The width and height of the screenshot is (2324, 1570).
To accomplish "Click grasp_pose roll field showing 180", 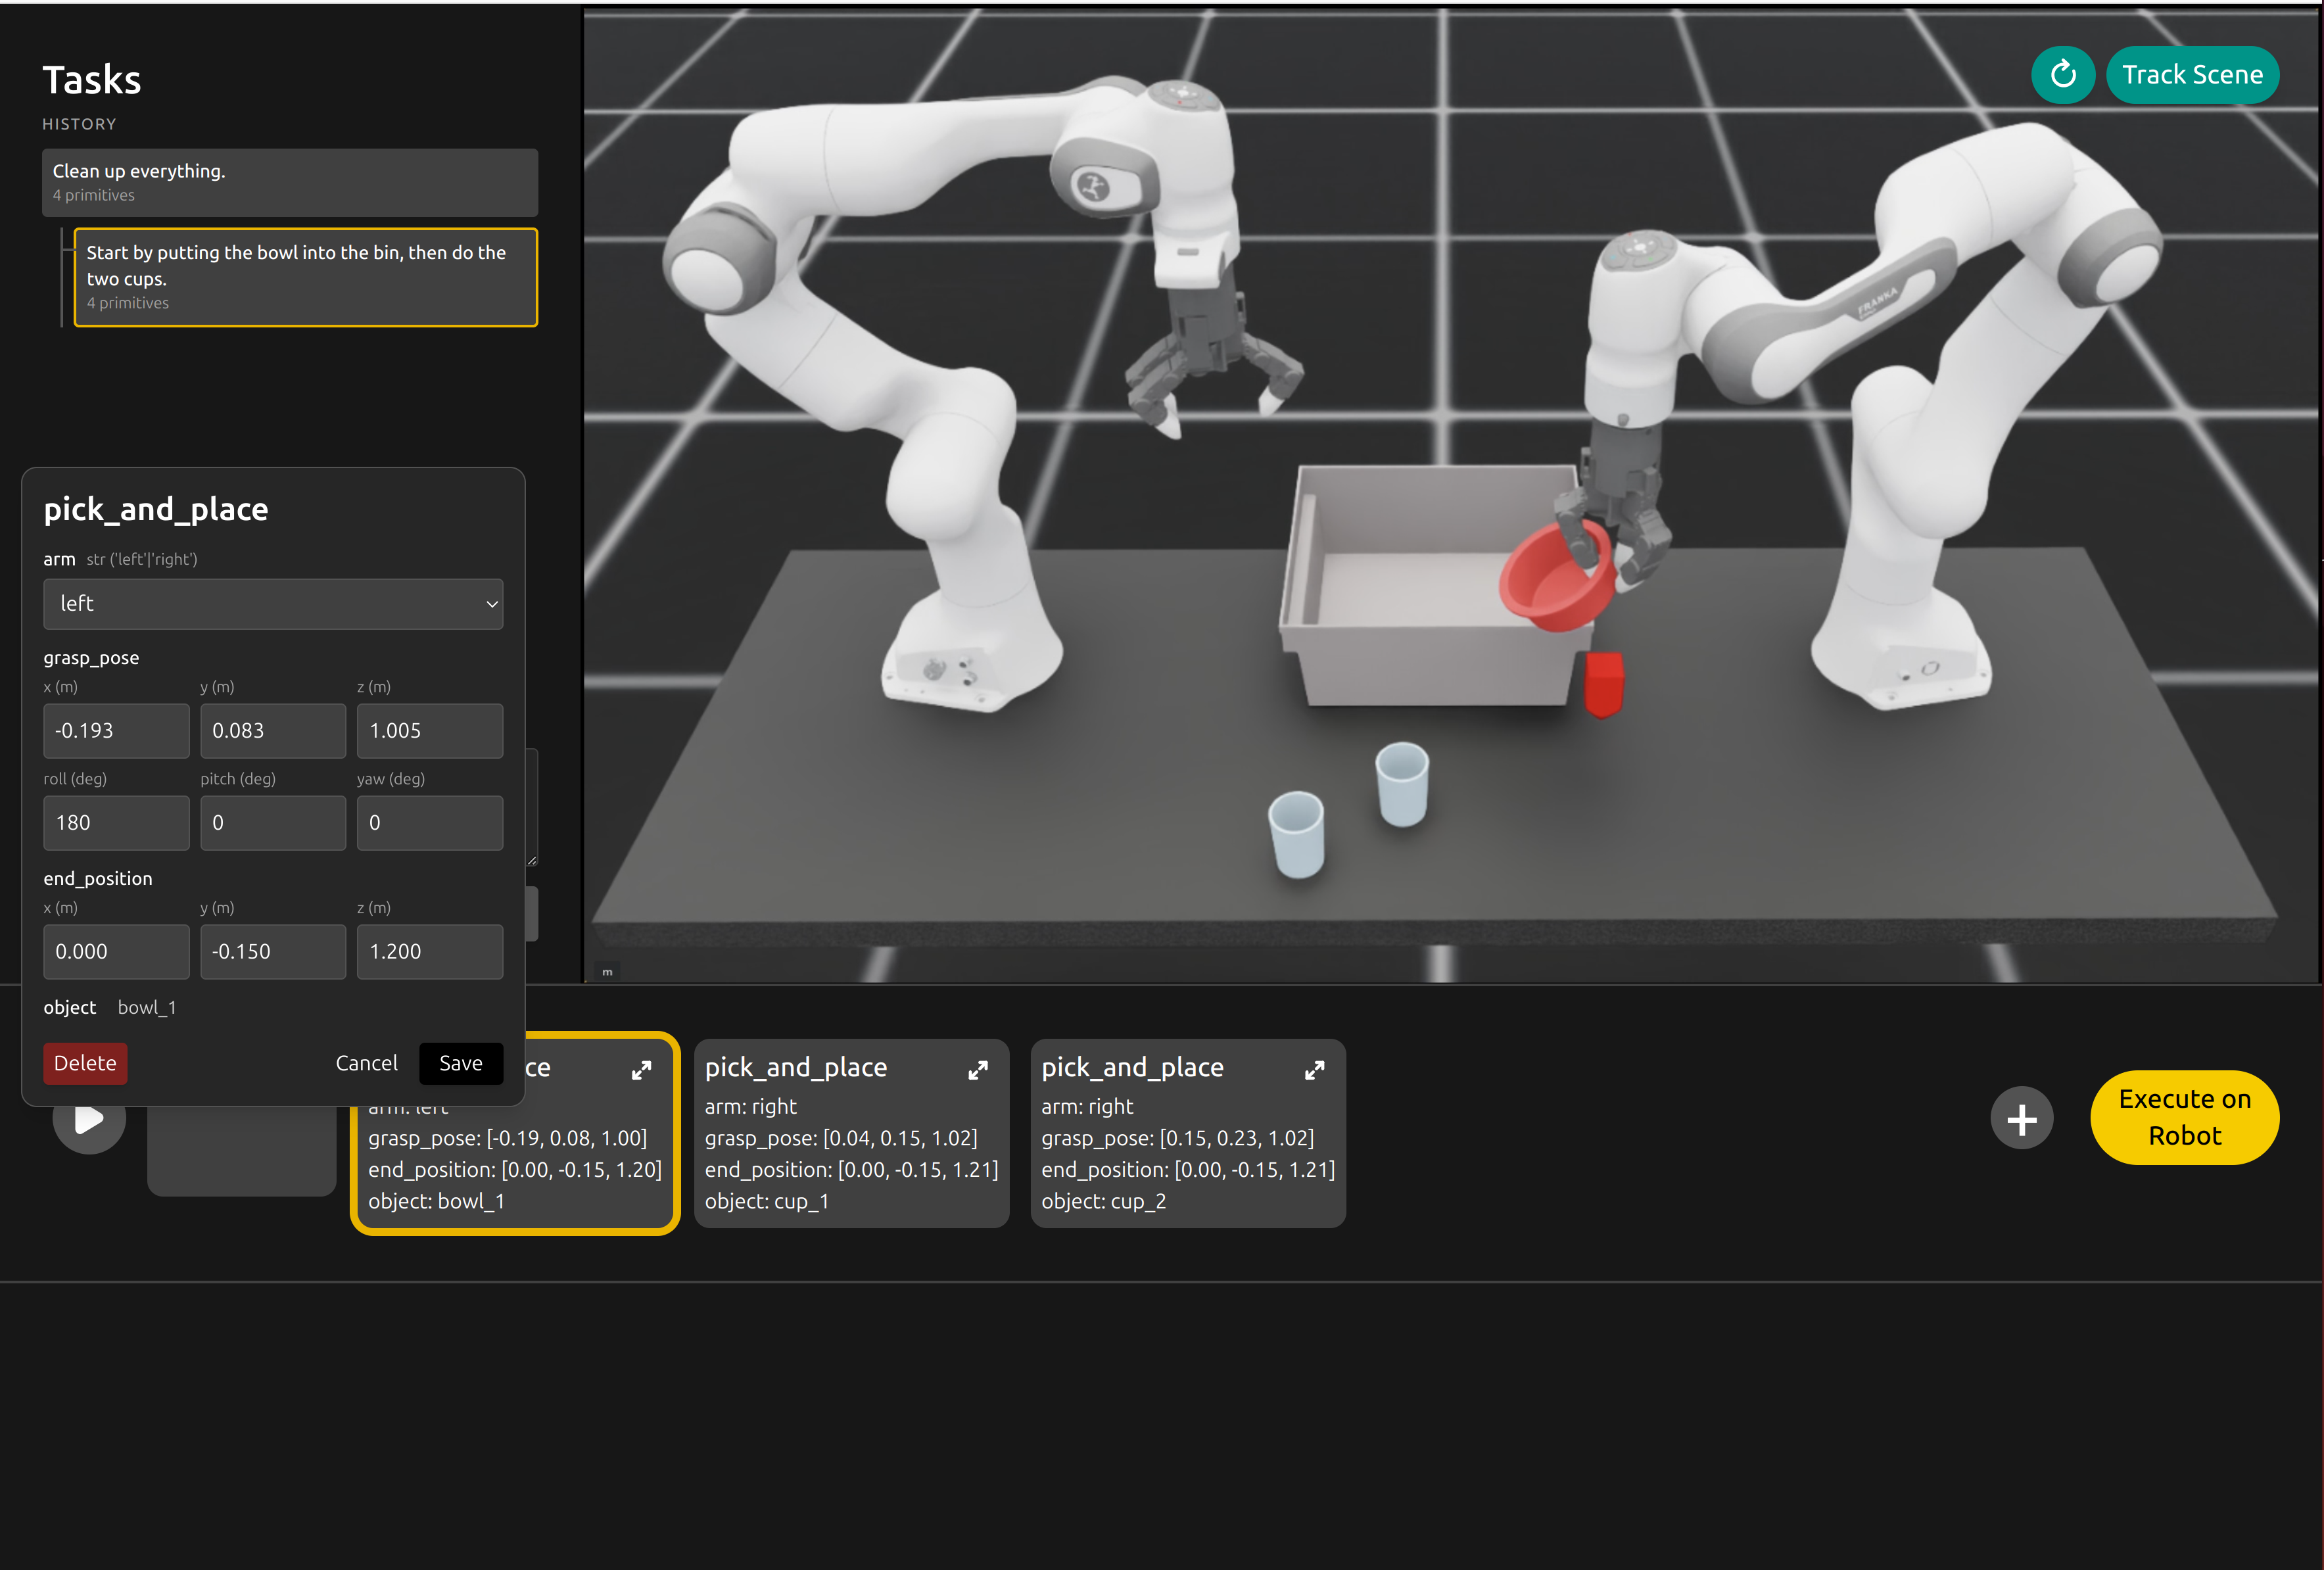I will 116,823.
